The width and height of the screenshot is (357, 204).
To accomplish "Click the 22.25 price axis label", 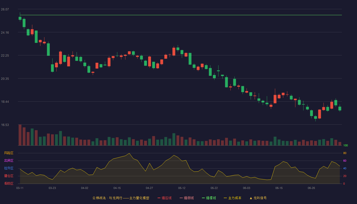I will pyautogui.click(x=5, y=56).
